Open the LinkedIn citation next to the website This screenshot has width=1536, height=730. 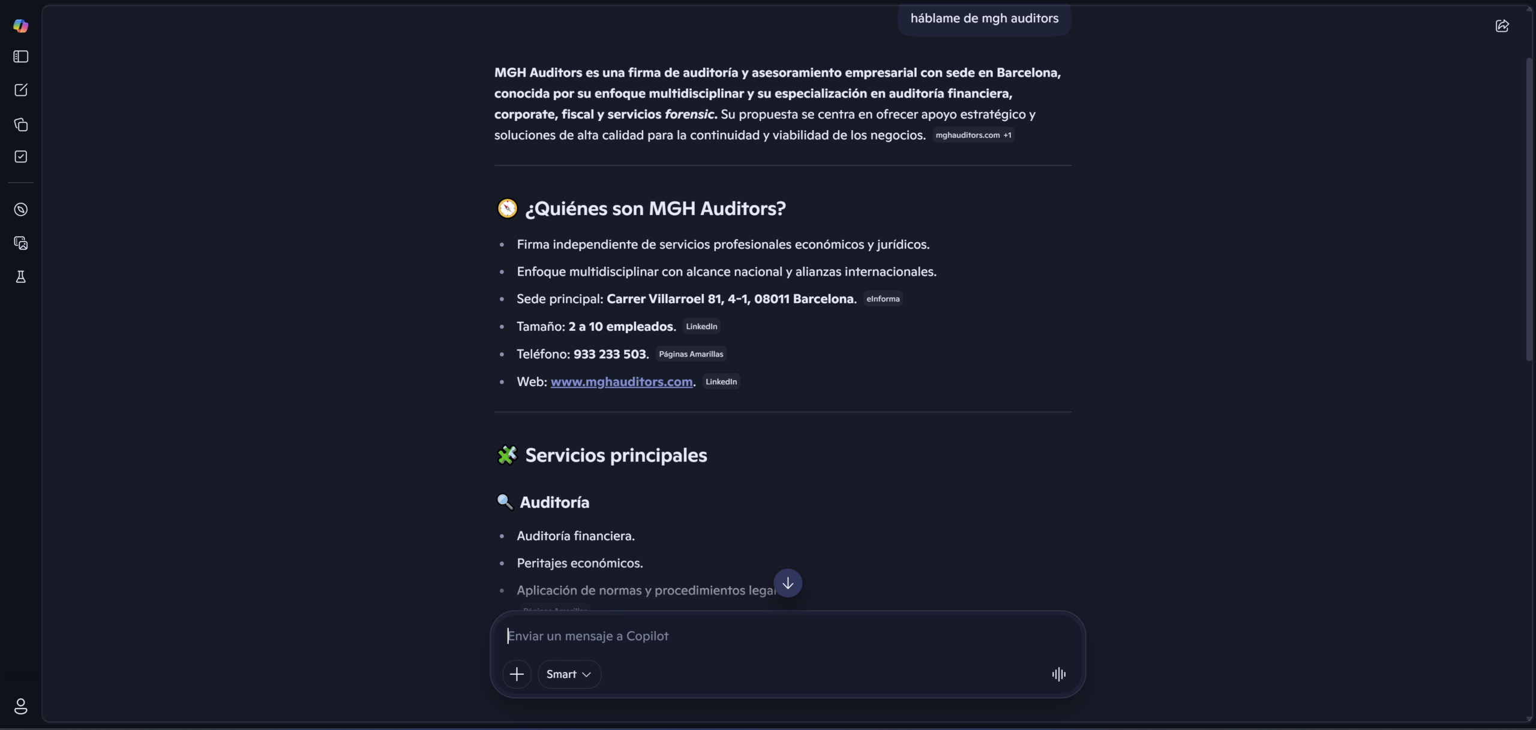click(x=721, y=381)
